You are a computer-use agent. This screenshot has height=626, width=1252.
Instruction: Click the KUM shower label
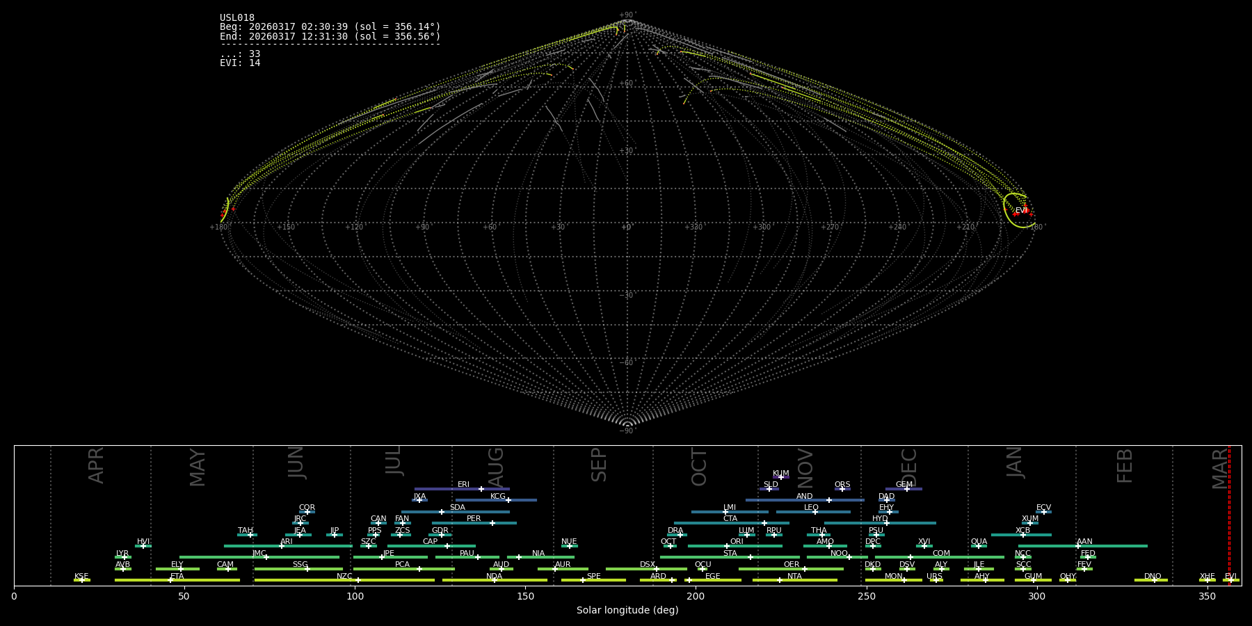(780, 474)
